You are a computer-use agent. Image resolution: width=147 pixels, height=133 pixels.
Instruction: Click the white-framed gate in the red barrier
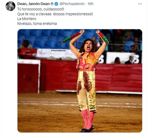click(29, 76)
